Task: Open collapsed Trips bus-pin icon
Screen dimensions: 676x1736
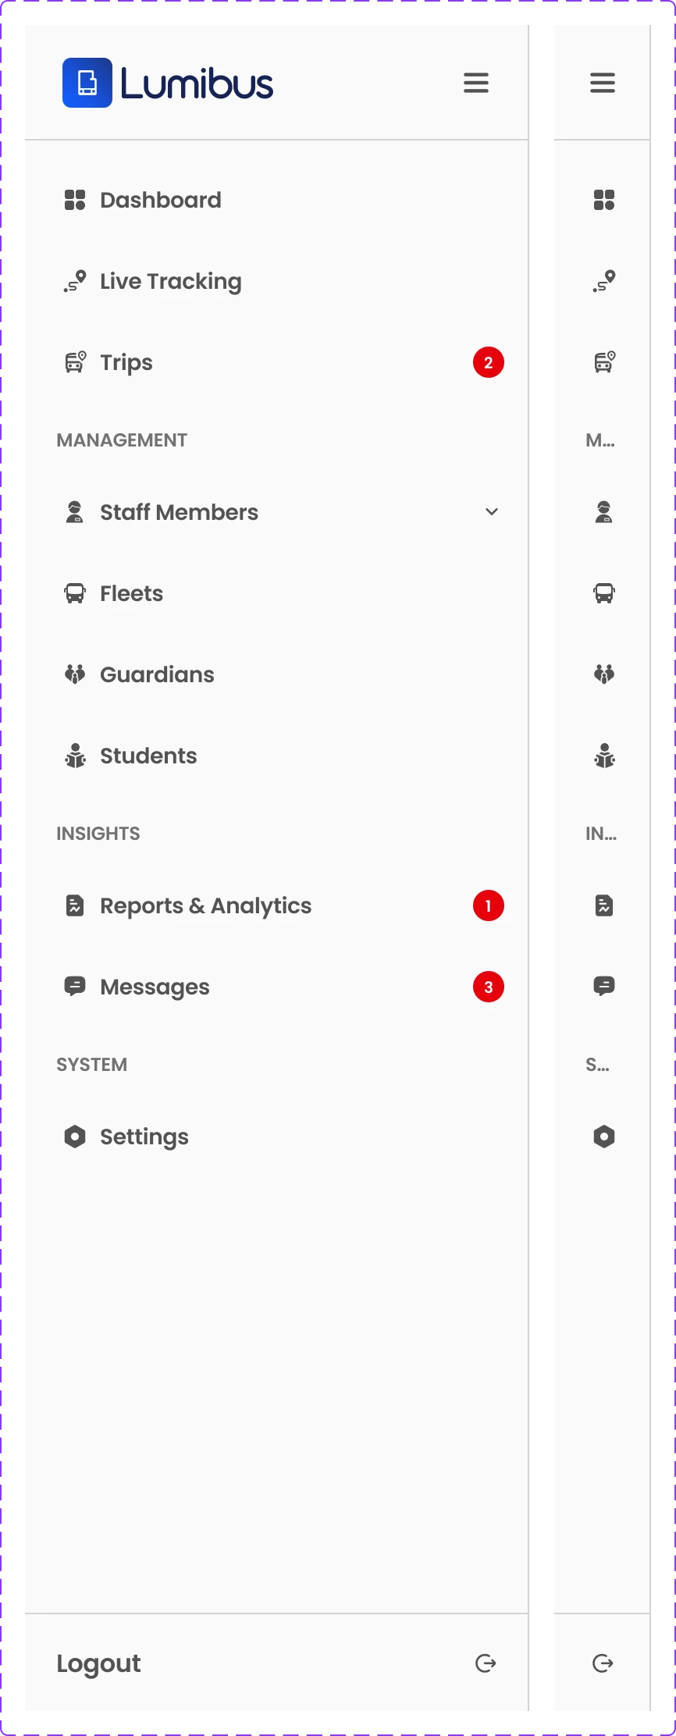Action: (604, 362)
